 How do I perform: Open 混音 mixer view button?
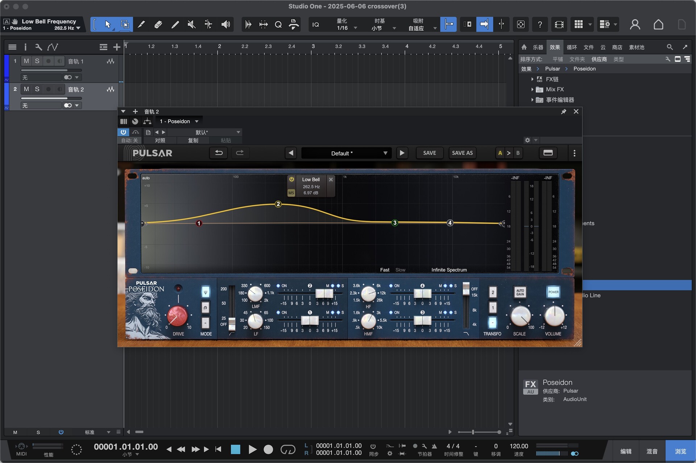(x=652, y=451)
